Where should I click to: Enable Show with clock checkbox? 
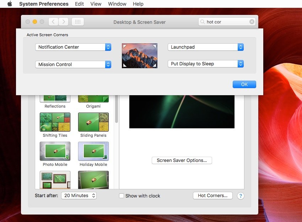[x=122, y=196]
